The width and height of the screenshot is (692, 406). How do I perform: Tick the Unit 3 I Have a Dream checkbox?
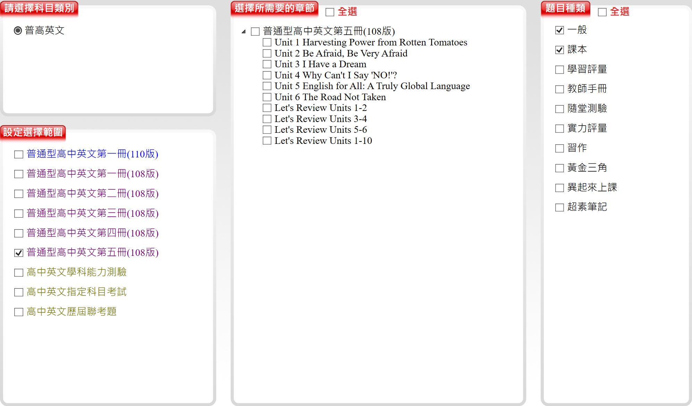tap(267, 64)
